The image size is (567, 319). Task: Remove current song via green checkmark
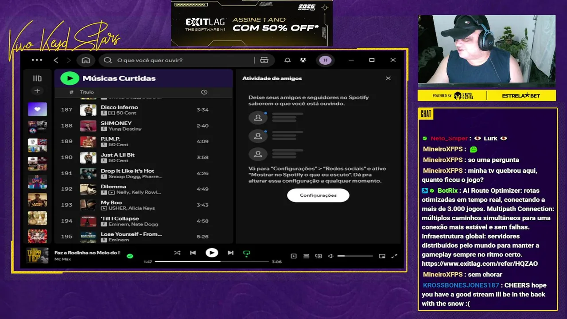coord(130,256)
